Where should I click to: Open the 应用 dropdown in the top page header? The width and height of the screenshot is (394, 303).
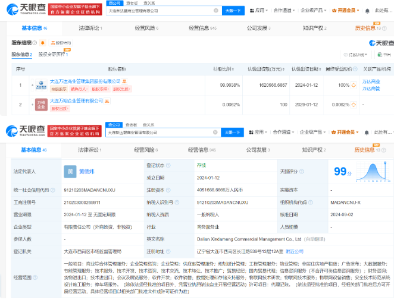pyautogui.click(x=259, y=11)
